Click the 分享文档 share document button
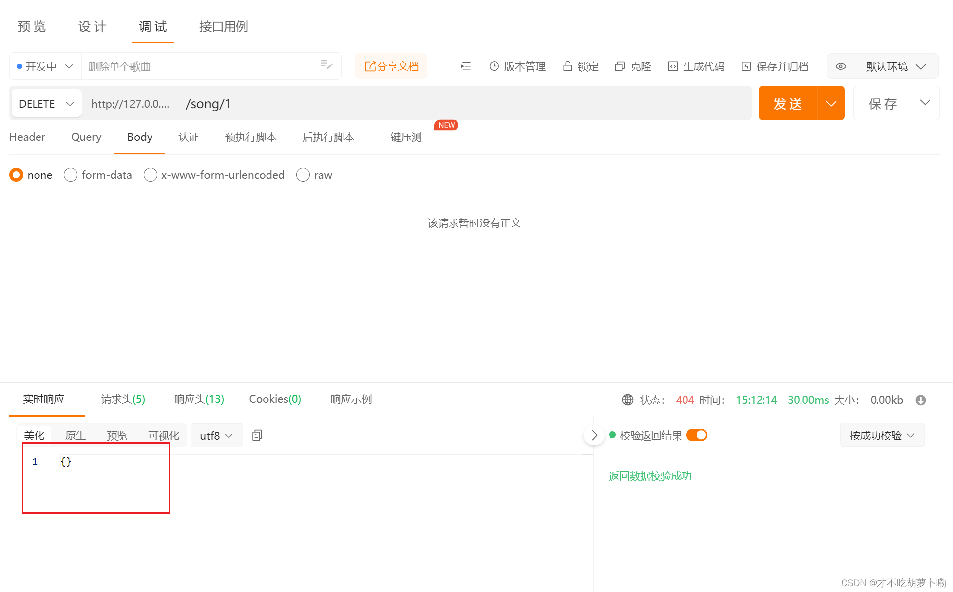Viewport: 953px width, 592px height. point(391,66)
